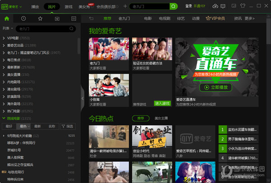Open the message feedback icon
This screenshot has height=183, width=271.
click(223, 6)
